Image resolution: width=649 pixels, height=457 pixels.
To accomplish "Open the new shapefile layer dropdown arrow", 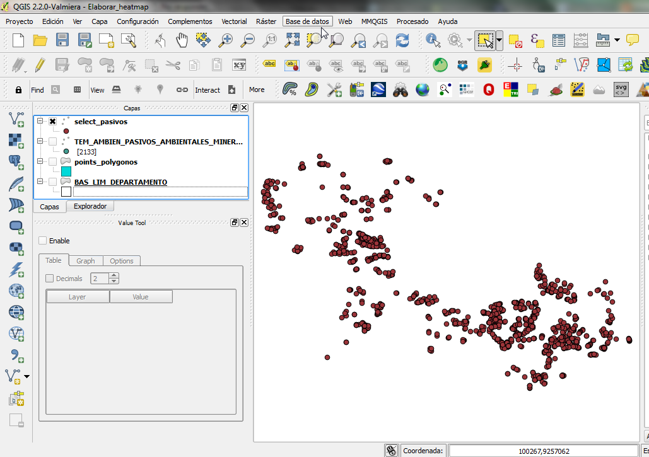I will [x=26, y=376].
